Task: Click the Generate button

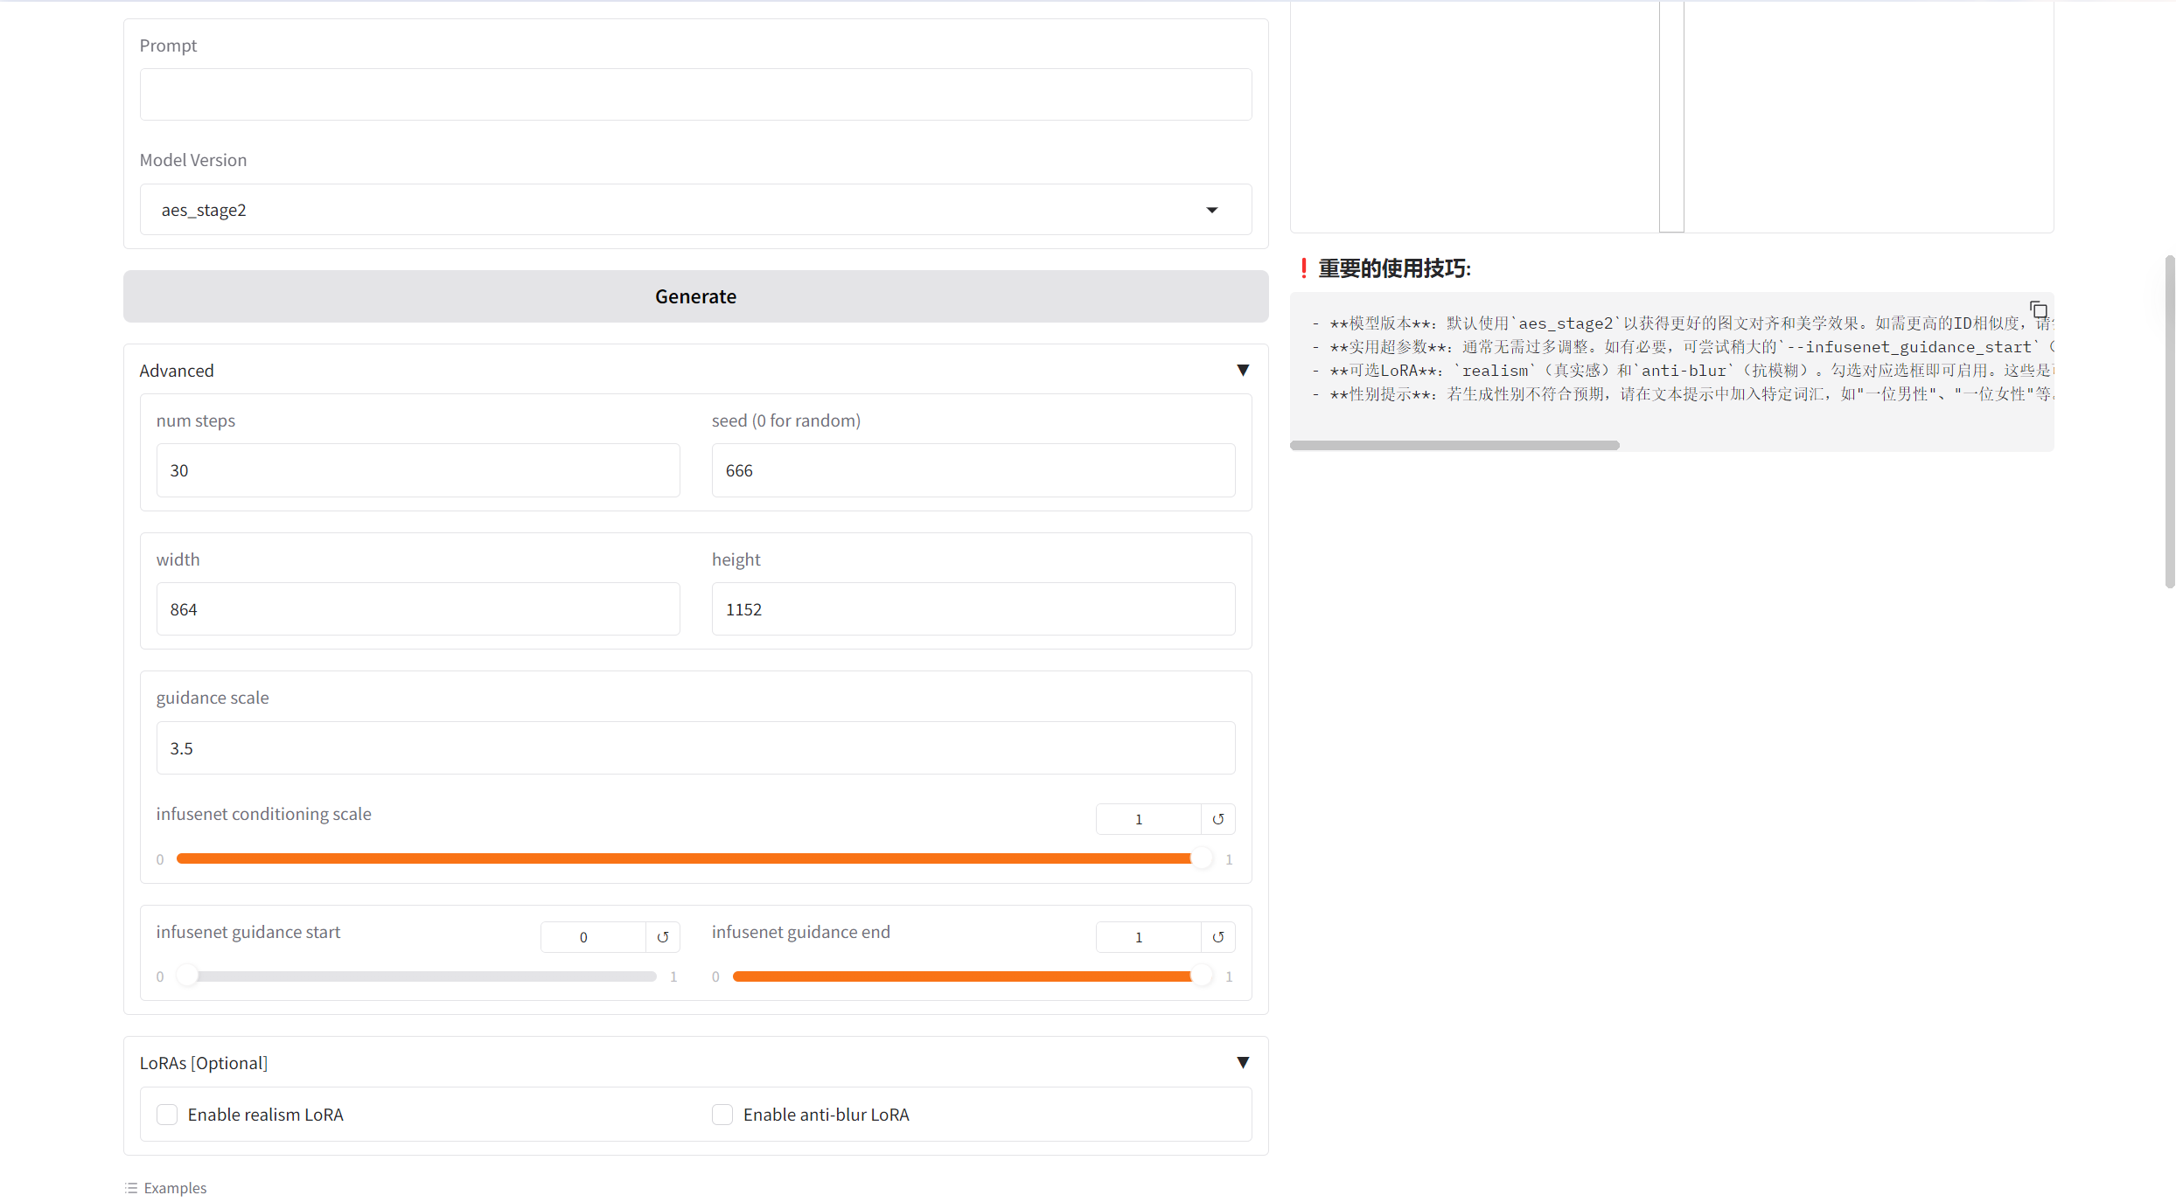Action: coord(695,296)
